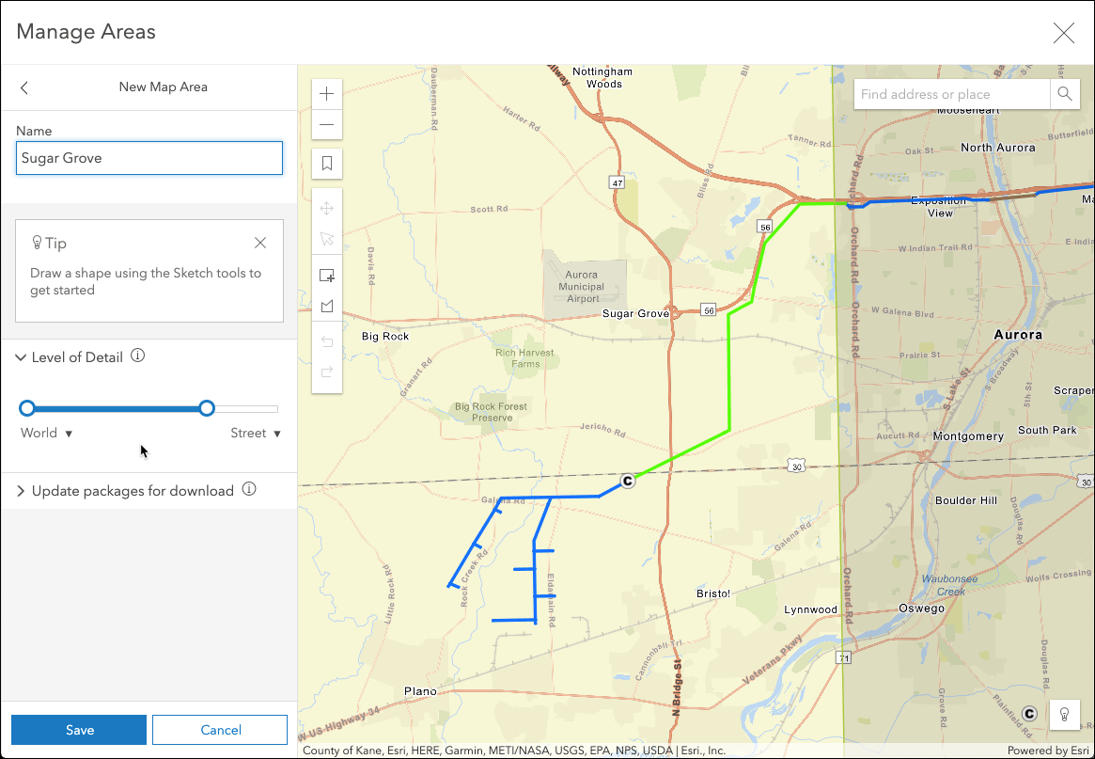Show Level of Detail info
The width and height of the screenshot is (1095, 759).
tap(138, 356)
